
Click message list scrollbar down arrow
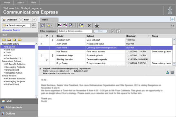[174, 64]
